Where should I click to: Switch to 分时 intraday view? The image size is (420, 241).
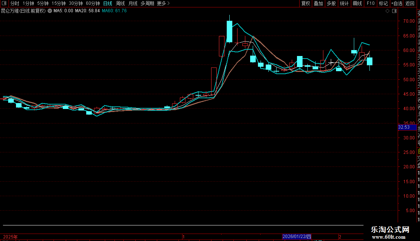(15, 3)
